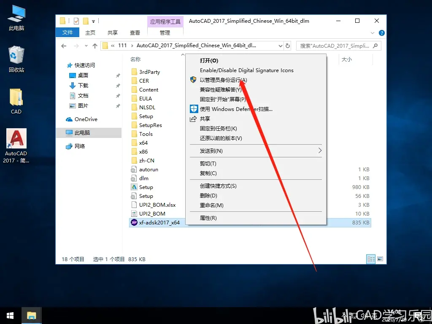Expand the address bar history dropdown
Viewport: 432px width, 324px height.
pyautogui.click(x=281, y=46)
